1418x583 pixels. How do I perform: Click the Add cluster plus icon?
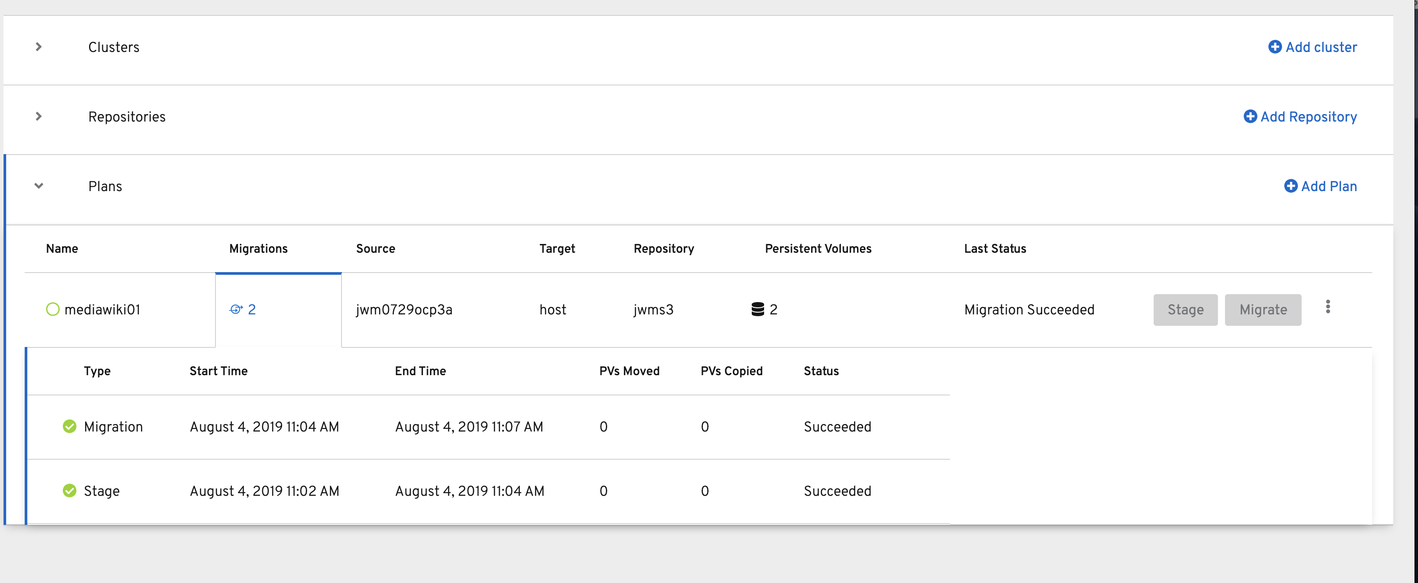[1276, 47]
